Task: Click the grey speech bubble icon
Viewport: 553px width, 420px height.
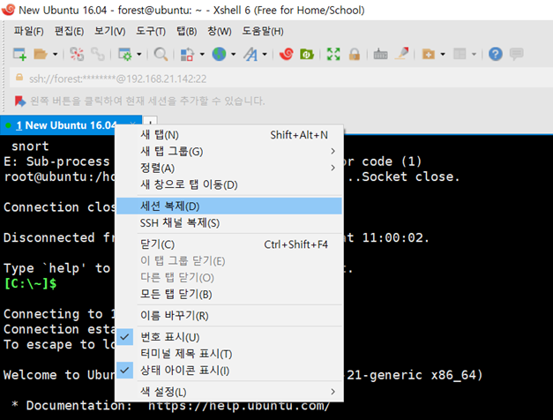Action: [516, 54]
